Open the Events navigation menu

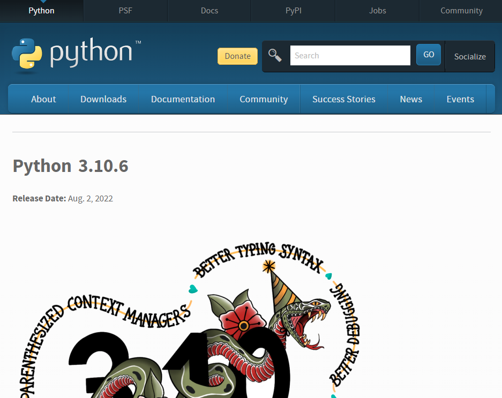coord(460,99)
